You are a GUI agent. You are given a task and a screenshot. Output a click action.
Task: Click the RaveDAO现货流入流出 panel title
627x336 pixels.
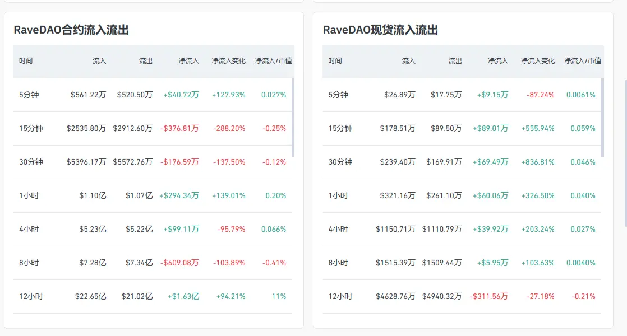tap(380, 30)
